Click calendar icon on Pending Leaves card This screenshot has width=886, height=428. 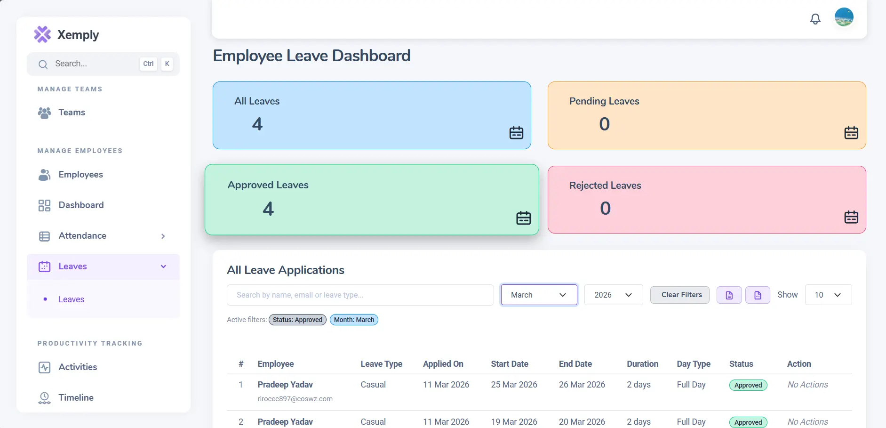tap(851, 133)
